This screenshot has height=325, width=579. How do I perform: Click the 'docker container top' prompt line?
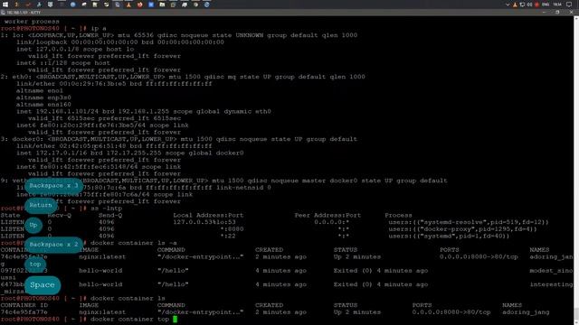89,319
